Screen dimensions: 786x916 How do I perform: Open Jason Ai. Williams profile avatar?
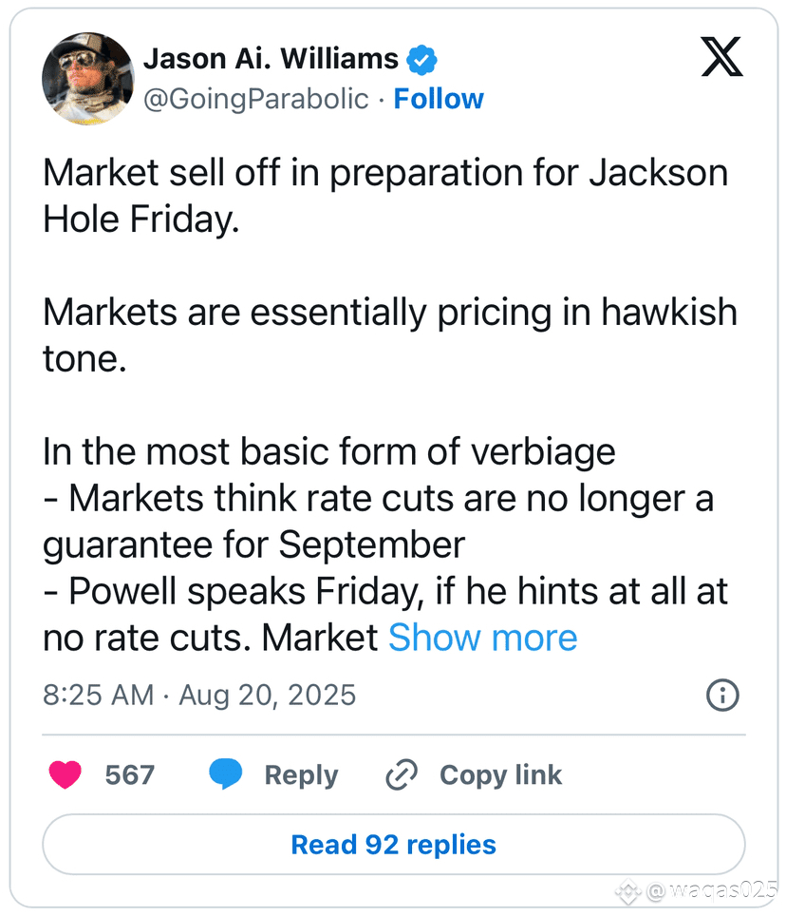coord(88,79)
